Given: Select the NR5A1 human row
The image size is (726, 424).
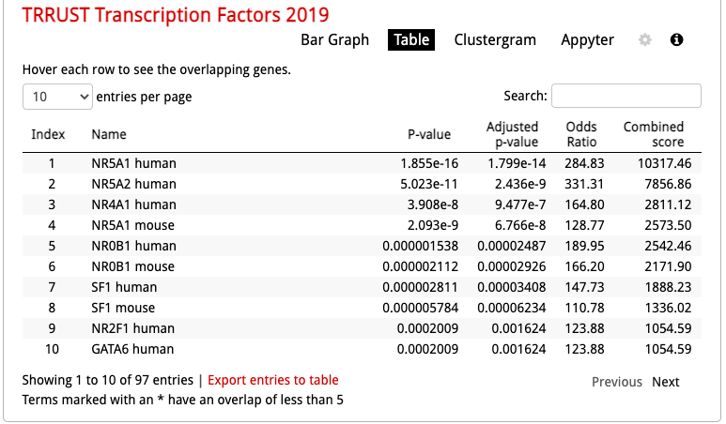Looking at the screenshot, I should 133,163.
